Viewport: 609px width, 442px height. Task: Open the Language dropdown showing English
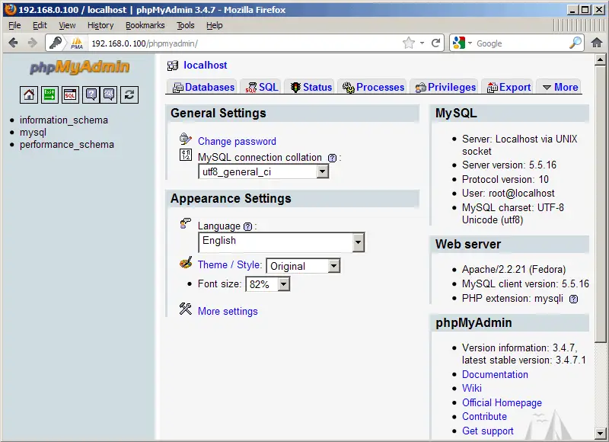(281, 242)
